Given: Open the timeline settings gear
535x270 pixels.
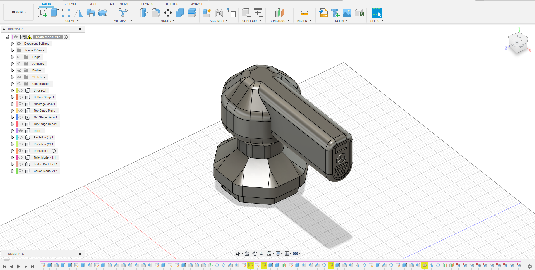Looking at the screenshot, I should [x=530, y=266].
